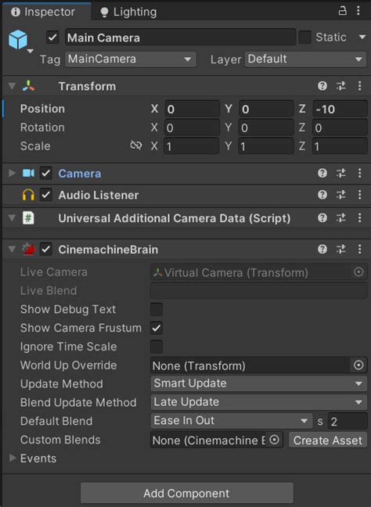
Task: Open CinemachineBrain help reference icon
Action: click(x=322, y=250)
